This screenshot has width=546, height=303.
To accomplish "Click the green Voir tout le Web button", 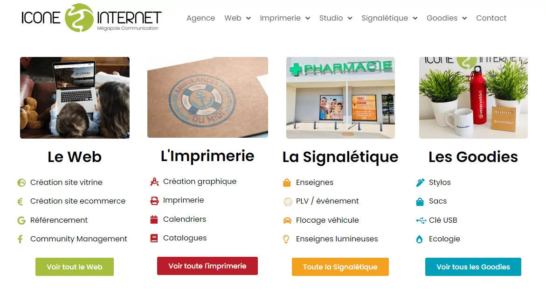I will click(x=75, y=267).
